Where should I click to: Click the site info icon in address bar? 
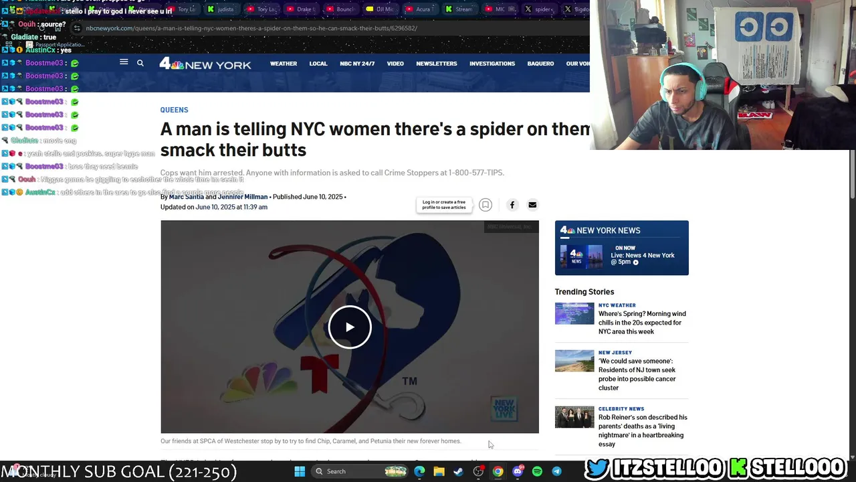coord(77,28)
